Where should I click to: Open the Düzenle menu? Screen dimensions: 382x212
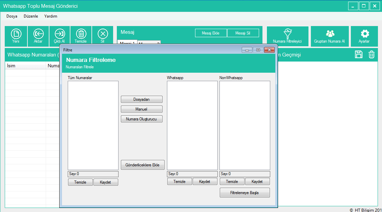click(31, 16)
